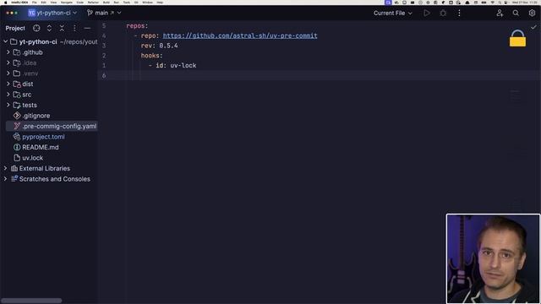Image resolution: width=541 pixels, height=304 pixels.
Task: Collapse the yt-python-ci root node
Action: [5, 41]
